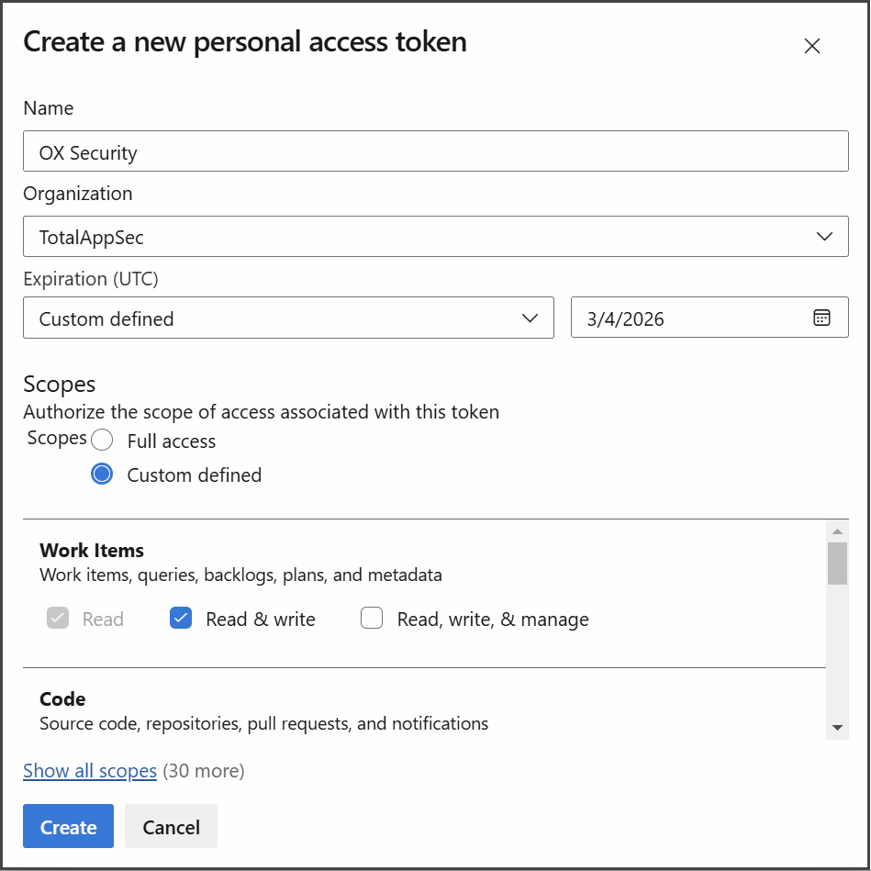Uncheck Work Items Read & write checkbox
Image resolution: width=871 pixels, height=871 pixels.
point(181,619)
